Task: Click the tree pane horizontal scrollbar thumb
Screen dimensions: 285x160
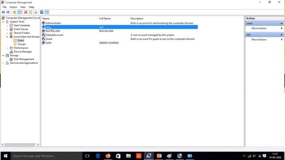Action: pyautogui.click(x=20, y=145)
